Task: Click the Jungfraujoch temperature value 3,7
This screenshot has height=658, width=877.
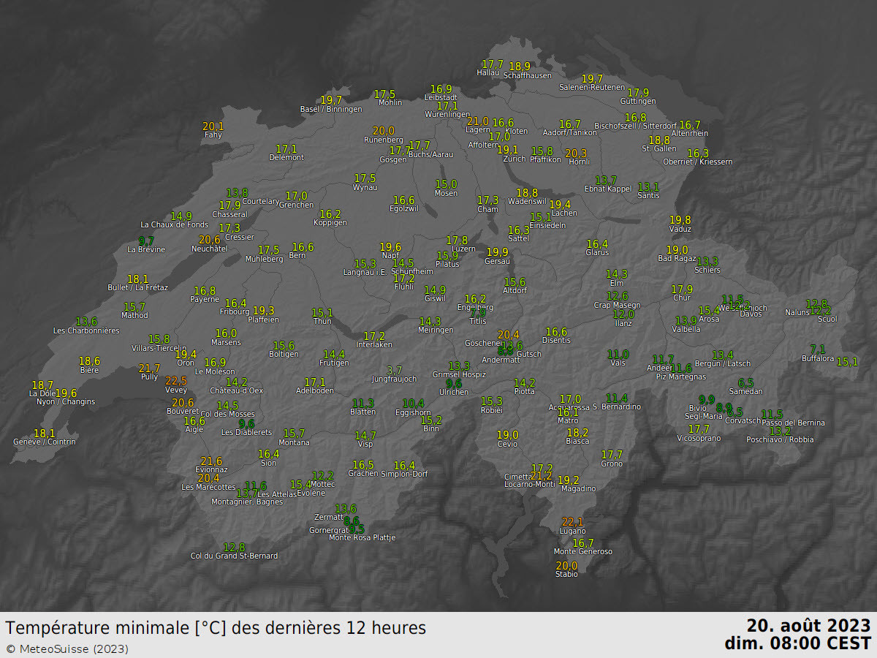Action: (x=394, y=371)
